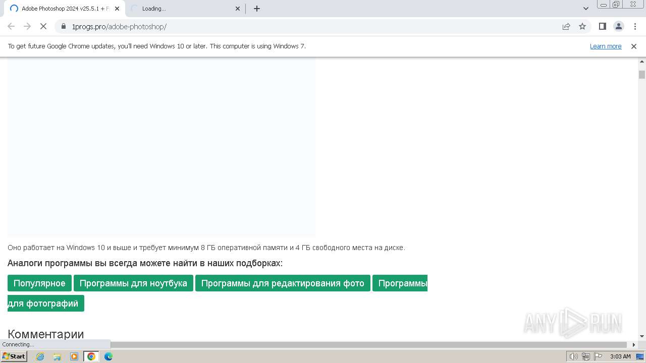The width and height of the screenshot is (646, 363).
Task: Switch to the Adobe Photoshop 2024 tab
Action: [65, 9]
